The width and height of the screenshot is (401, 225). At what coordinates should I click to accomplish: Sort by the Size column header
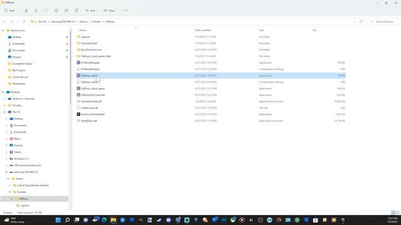click(315, 30)
